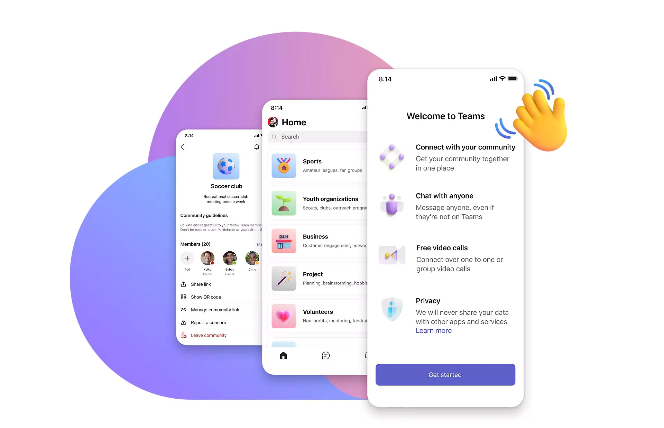664x428 pixels.
Task: Click the back arrow on Soccer club screen
Action: coord(183,147)
